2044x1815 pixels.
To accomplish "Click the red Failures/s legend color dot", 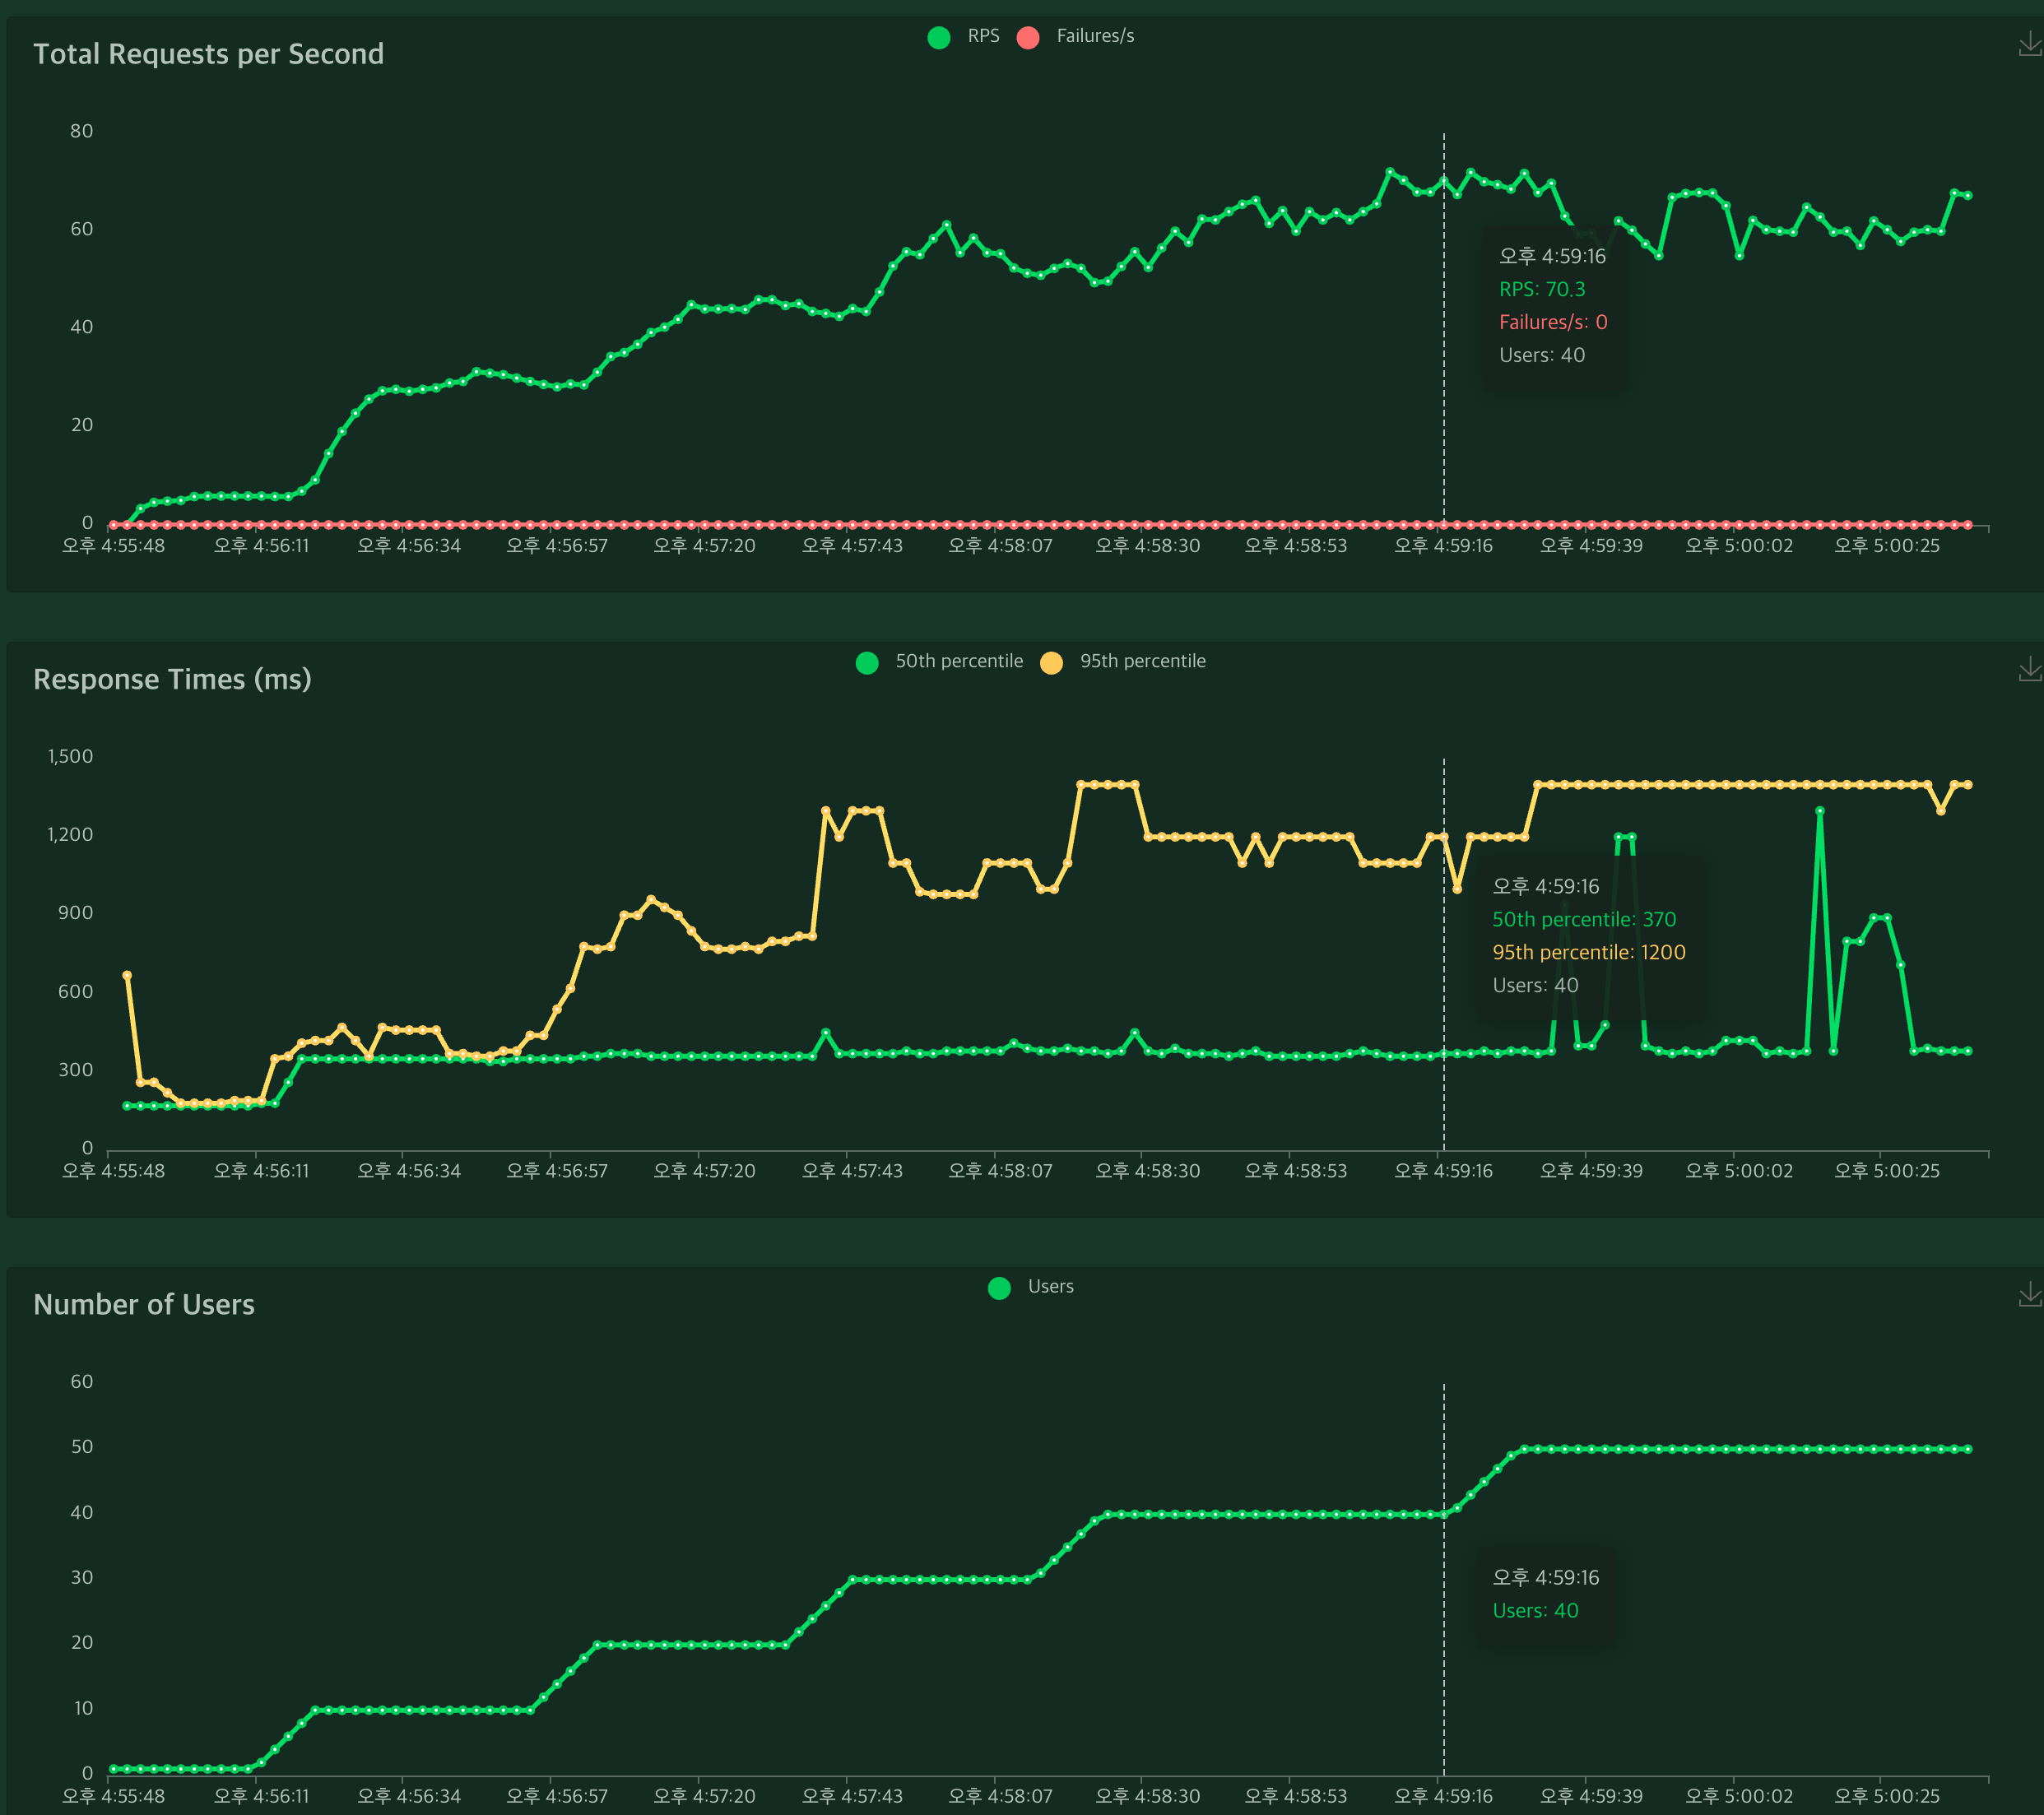I will 1027,37.
